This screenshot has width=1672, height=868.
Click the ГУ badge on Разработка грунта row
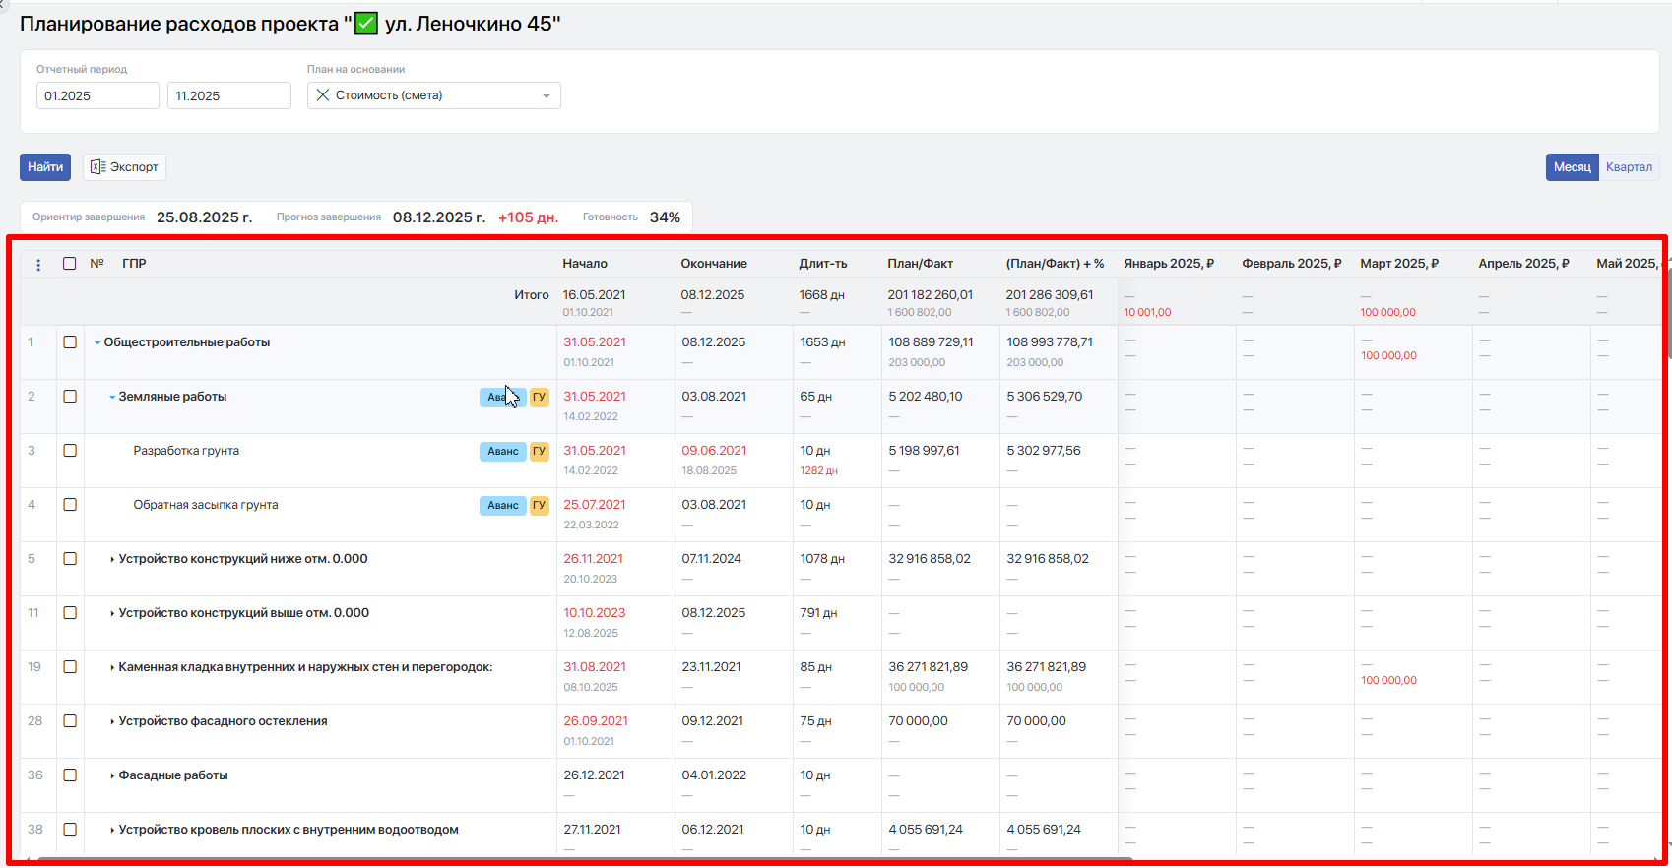539,451
